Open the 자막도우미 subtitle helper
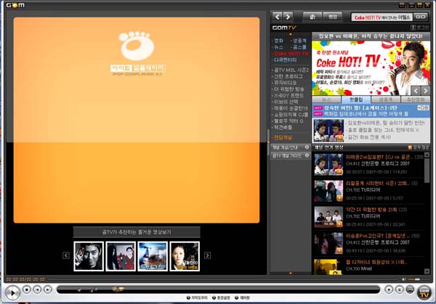 click(x=197, y=297)
